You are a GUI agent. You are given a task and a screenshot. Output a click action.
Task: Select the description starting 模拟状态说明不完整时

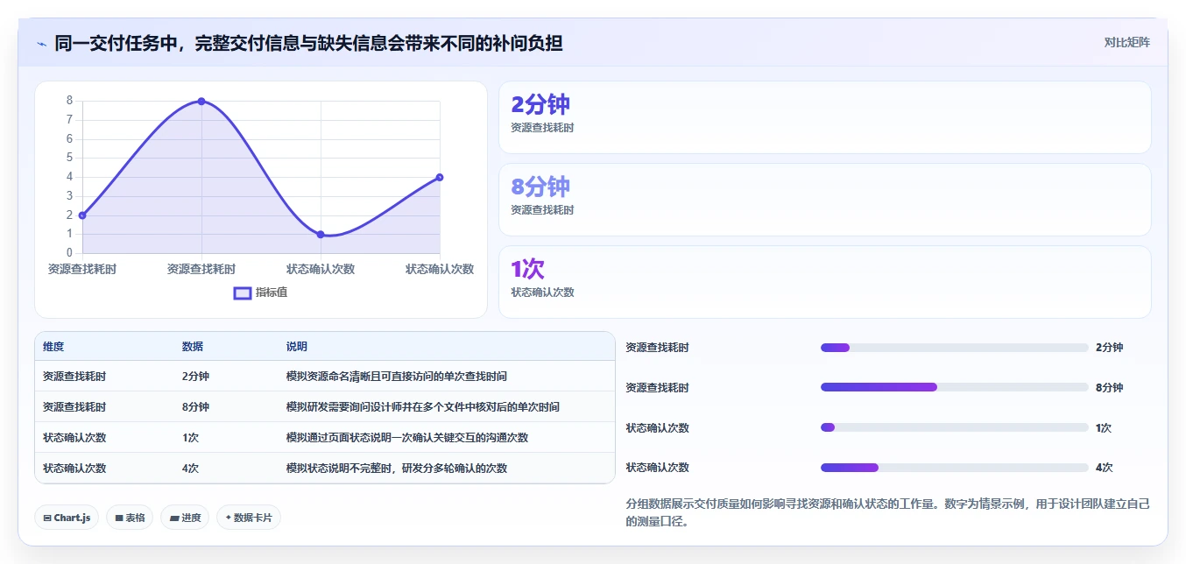[397, 469]
